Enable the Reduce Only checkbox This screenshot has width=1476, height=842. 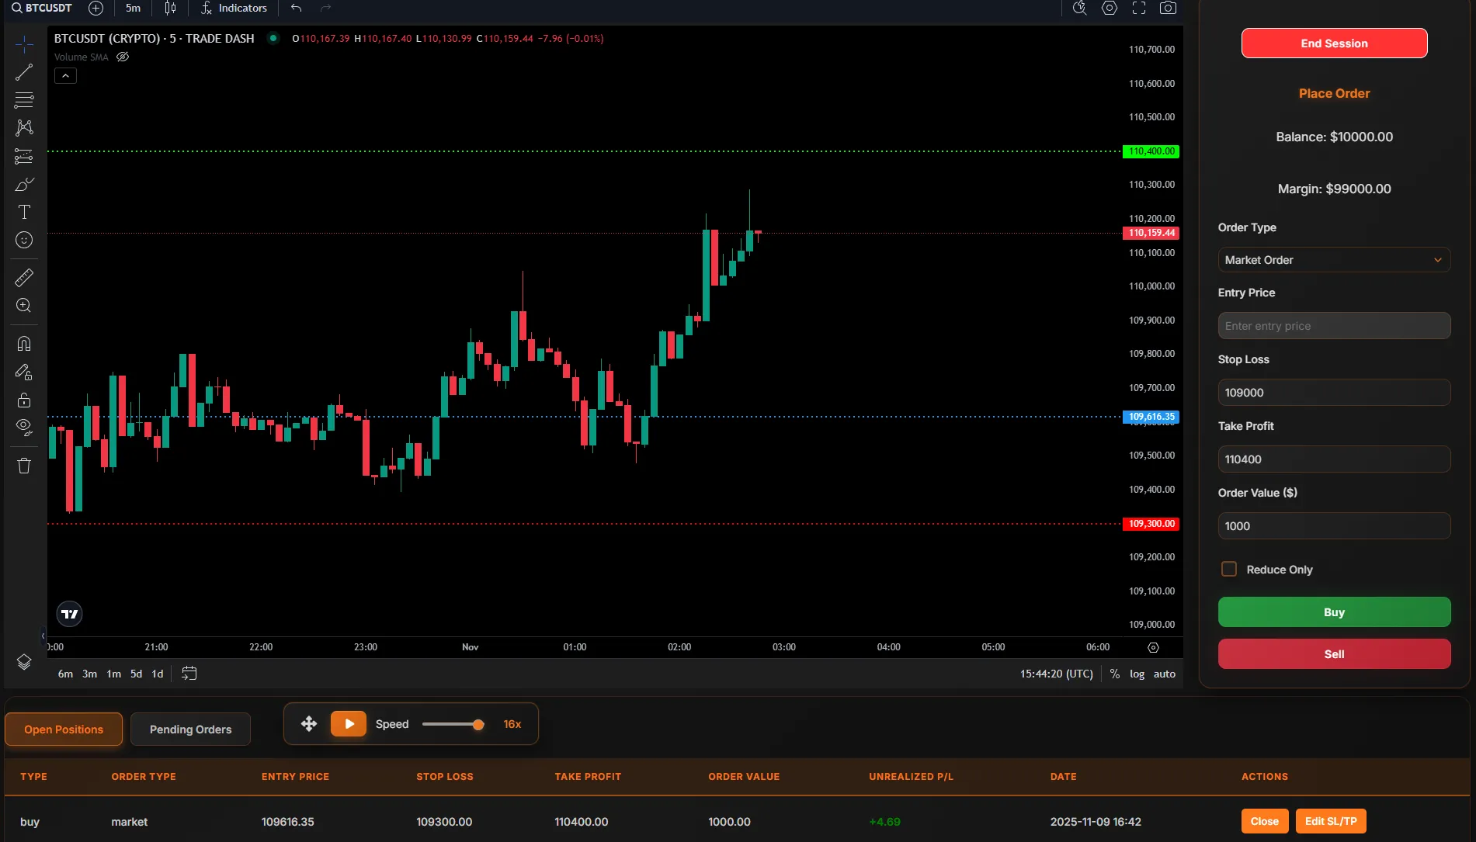tap(1229, 569)
